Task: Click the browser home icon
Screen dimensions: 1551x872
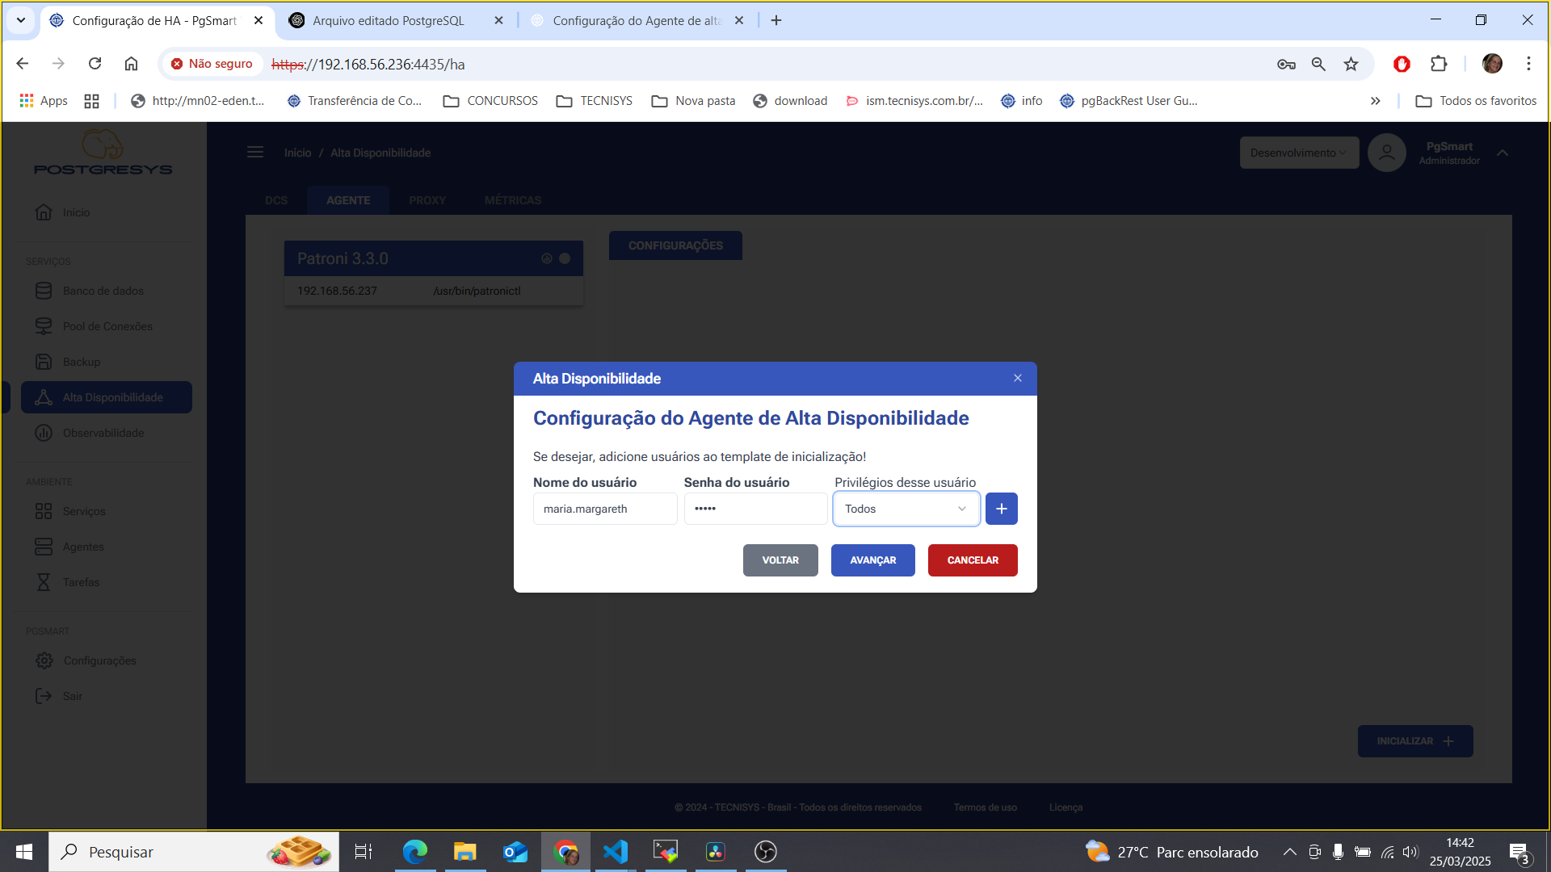Action: [131, 64]
